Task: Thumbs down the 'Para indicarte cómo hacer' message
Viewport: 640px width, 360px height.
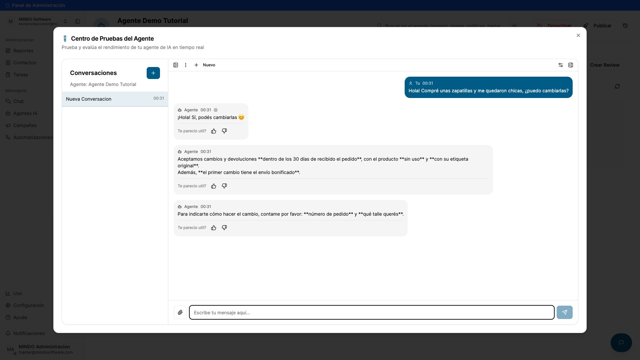Action: tap(224, 228)
